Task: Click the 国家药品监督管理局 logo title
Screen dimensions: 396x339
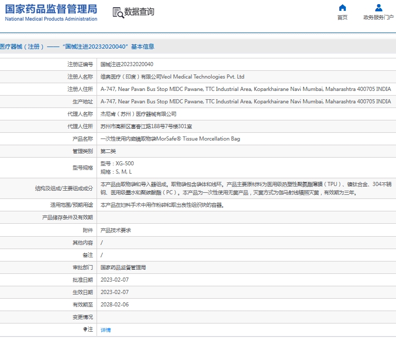Action: pyautogui.click(x=51, y=9)
